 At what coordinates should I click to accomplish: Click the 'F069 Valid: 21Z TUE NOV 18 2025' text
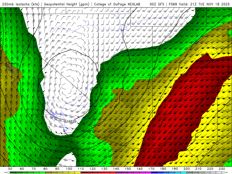(x=199, y=4)
